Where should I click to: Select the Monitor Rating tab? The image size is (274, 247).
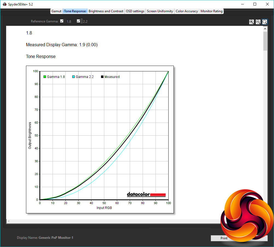coord(211,11)
